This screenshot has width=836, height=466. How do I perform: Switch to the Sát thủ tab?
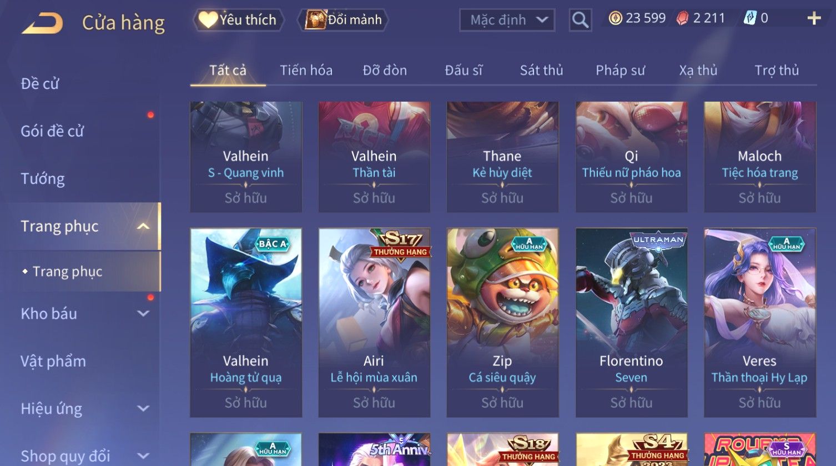coord(541,71)
